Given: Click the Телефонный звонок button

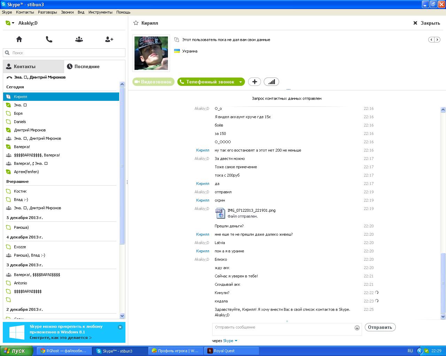Looking at the screenshot, I should point(207,82).
